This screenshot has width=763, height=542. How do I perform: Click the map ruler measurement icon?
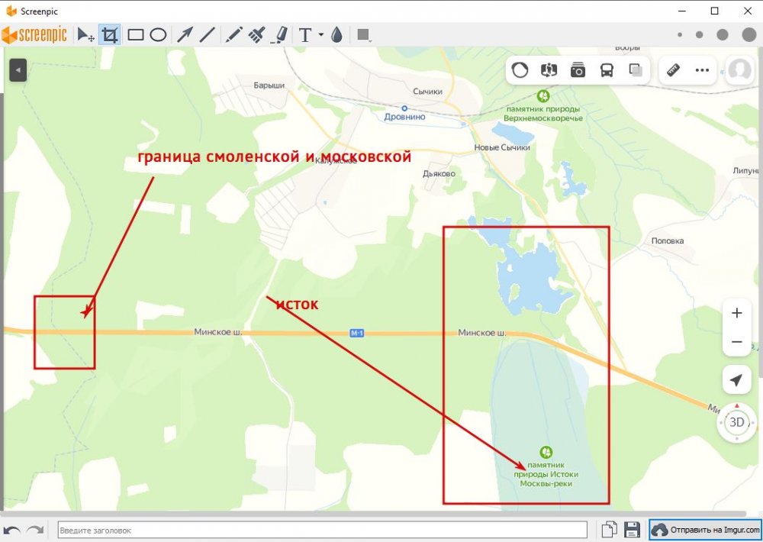click(673, 70)
